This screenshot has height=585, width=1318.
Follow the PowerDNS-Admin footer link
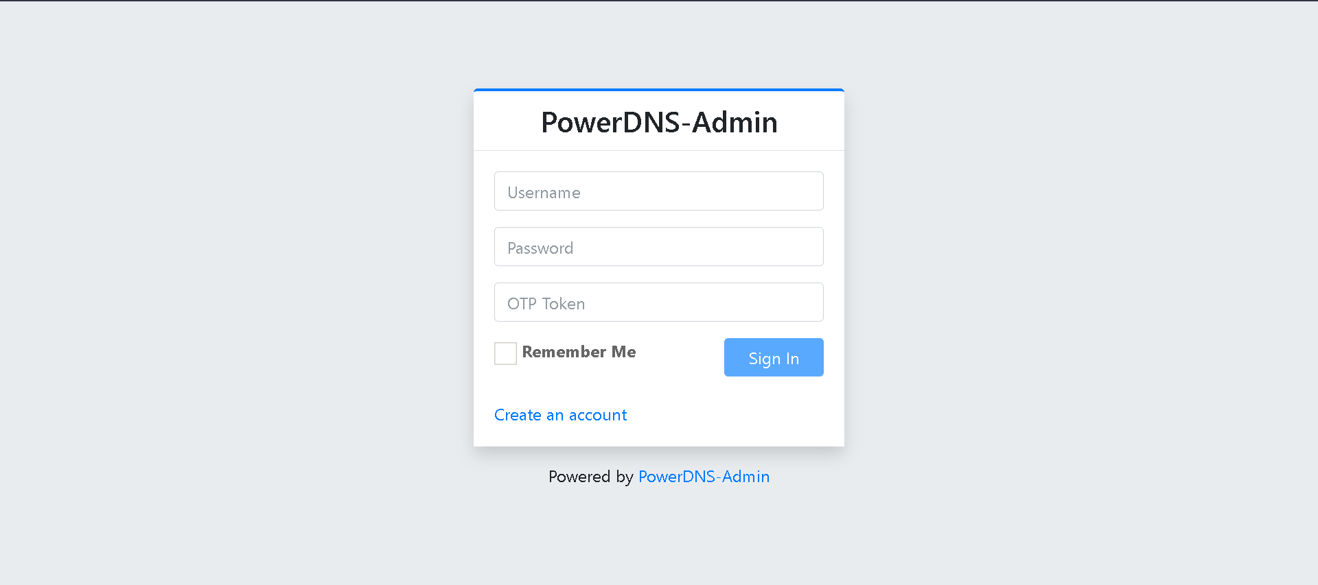click(704, 477)
